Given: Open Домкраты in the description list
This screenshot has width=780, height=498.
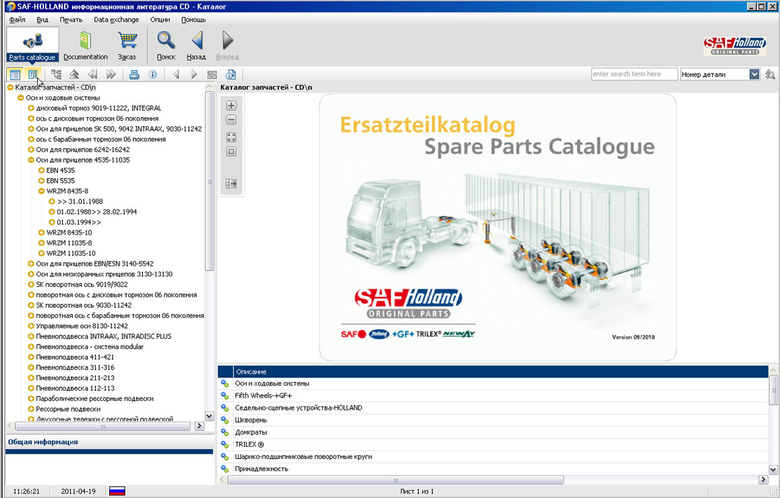Looking at the screenshot, I should point(251,432).
